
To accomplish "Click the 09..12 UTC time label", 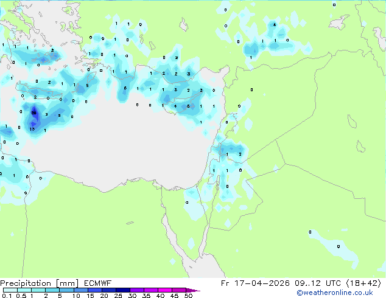I will point(318,283).
